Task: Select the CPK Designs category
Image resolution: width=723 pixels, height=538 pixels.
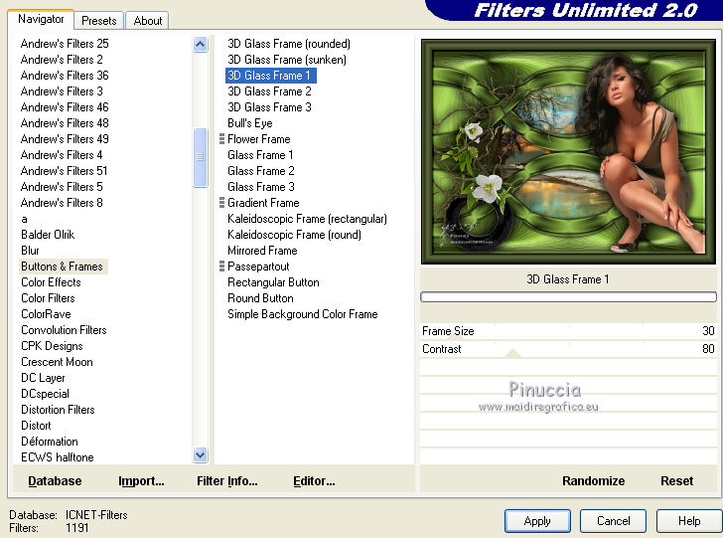Action: click(x=52, y=346)
